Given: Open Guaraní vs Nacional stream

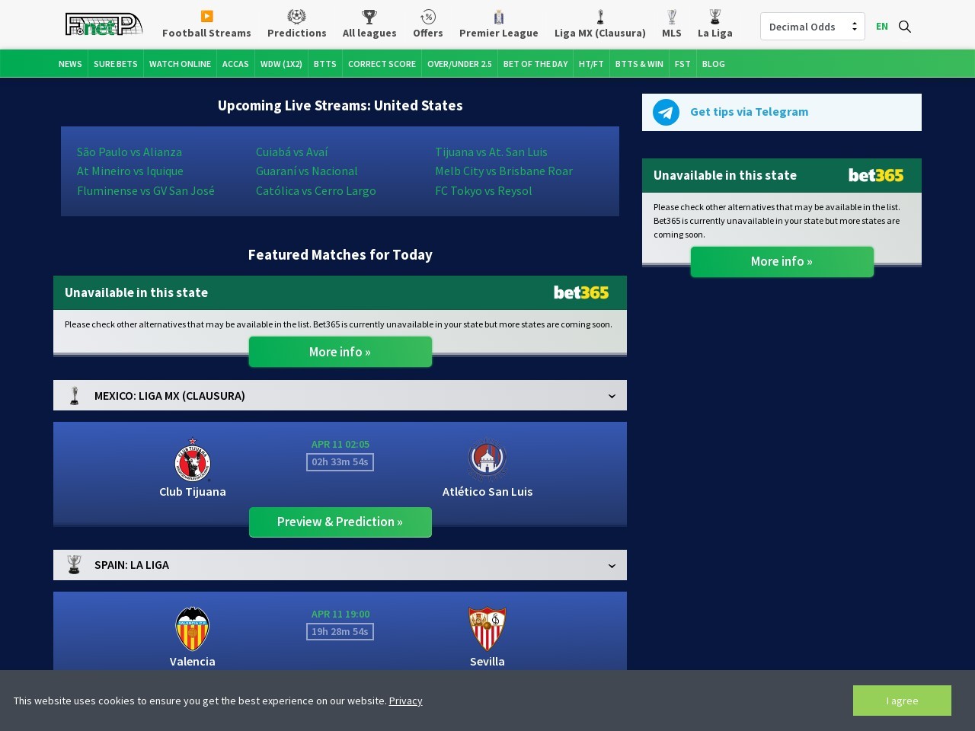Looking at the screenshot, I should [307, 171].
